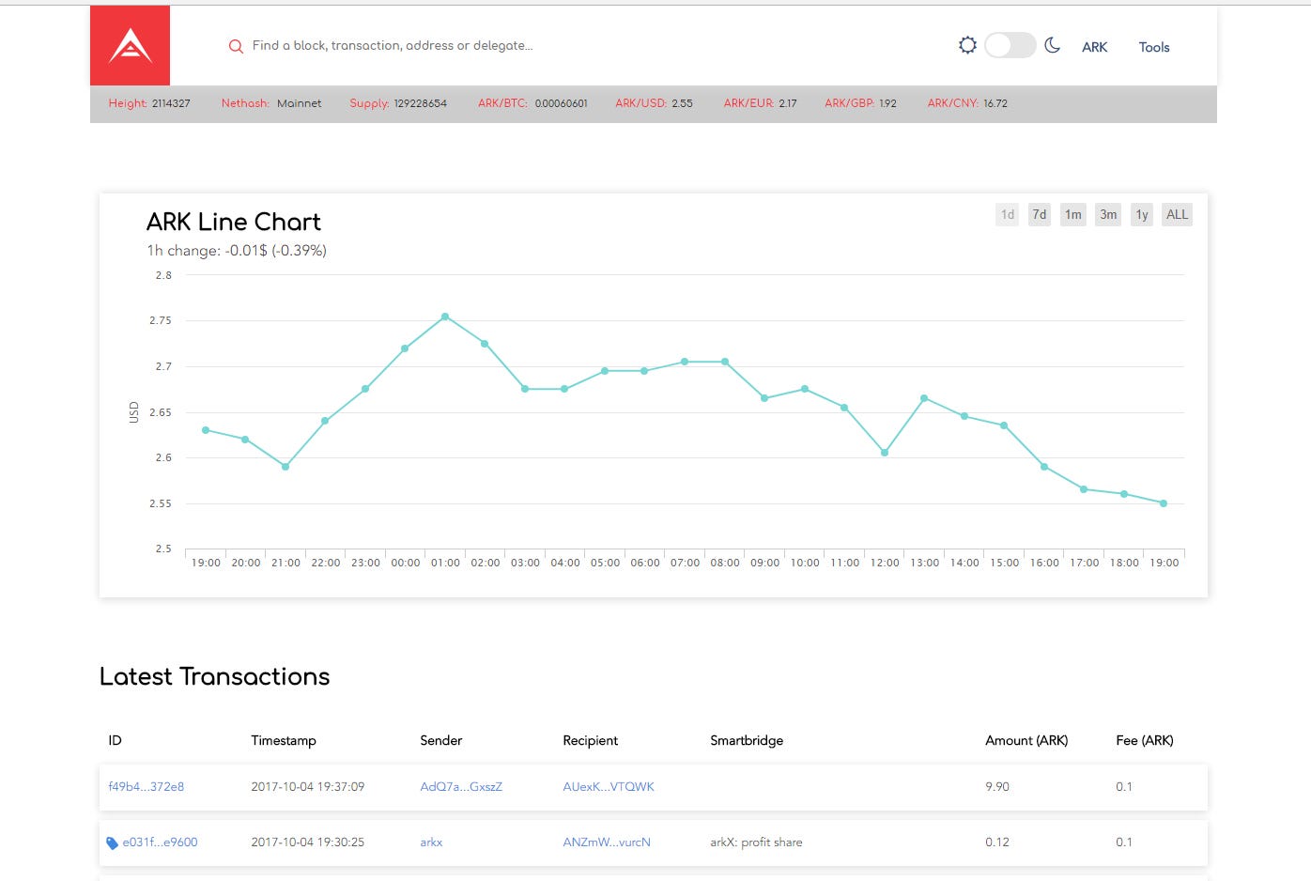Open sender address AdQ7a...GxszZ
The height and width of the screenshot is (881, 1311).
pyautogui.click(x=461, y=787)
